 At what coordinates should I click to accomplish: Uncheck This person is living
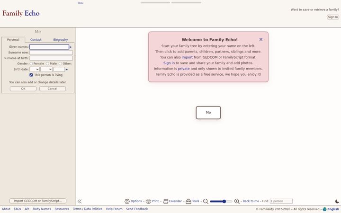click(31, 75)
